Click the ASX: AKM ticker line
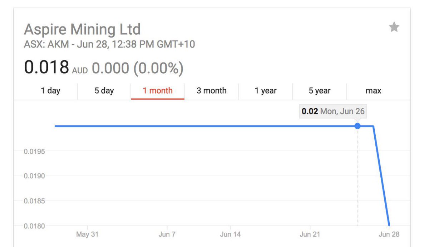The width and height of the screenshot is (429, 247). pyautogui.click(x=109, y=45)
